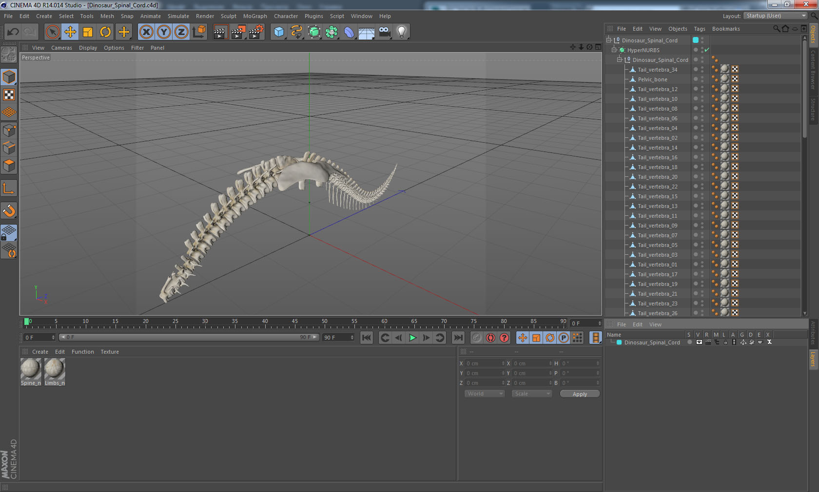Click Record Active Objects button

(x=477, y=338)
